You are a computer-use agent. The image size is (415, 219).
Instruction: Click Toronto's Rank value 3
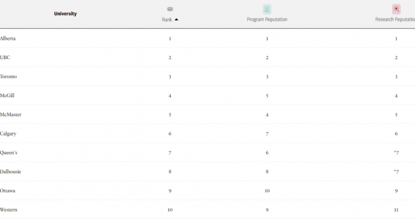[170, 77]
